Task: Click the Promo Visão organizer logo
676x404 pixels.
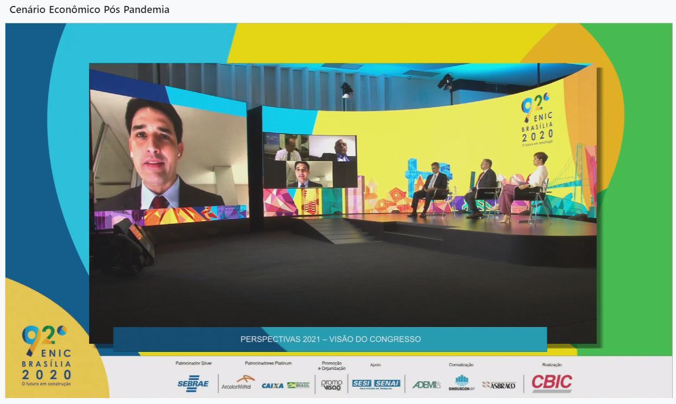Action: (331, 384)
